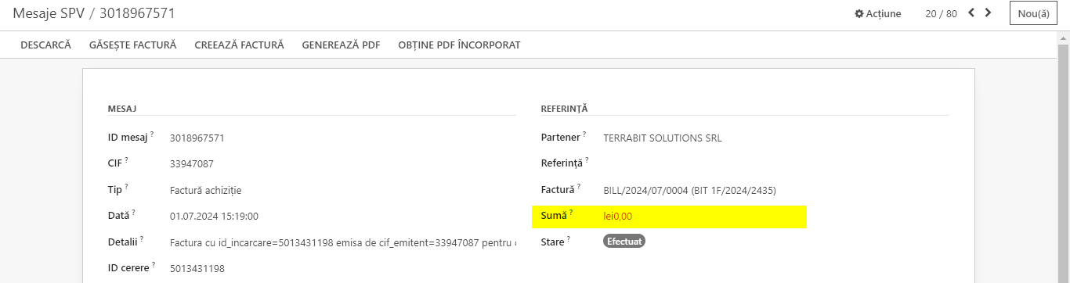Viewport: 1070px width, 283px height.
Task: Click the vertical scrollbar on right
Action: (1064, 156)
